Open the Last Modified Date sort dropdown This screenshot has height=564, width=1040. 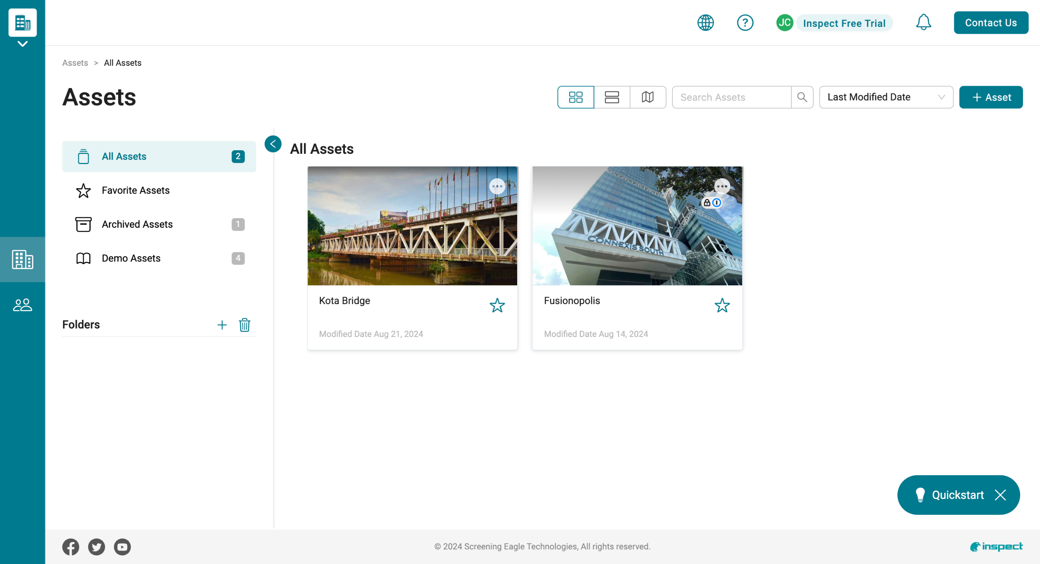point(886,97)
